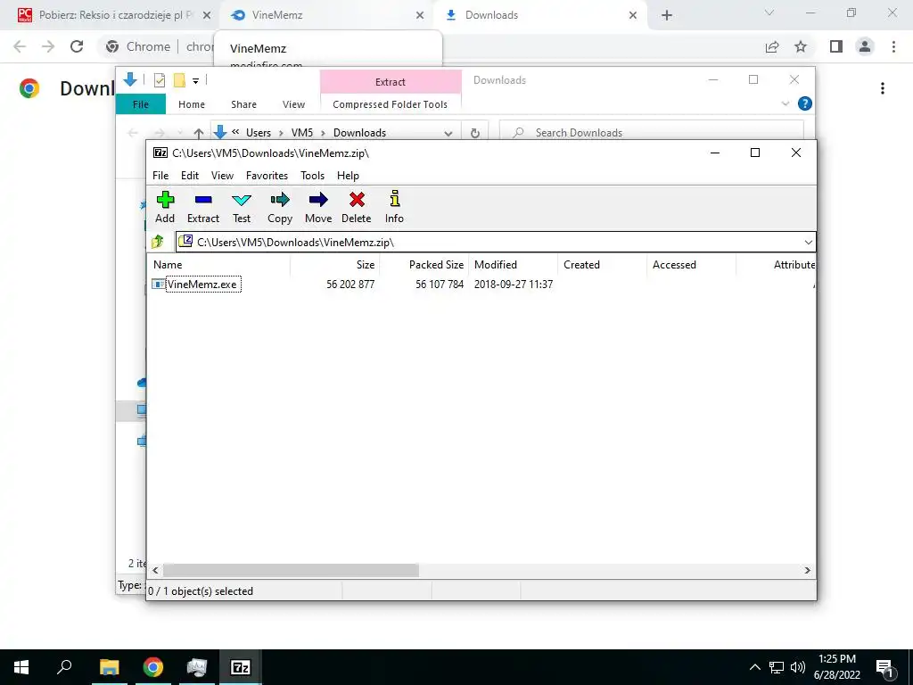The height and width of the screenshot is (685, 913).
Task: Click the Explorer refresh button
Action: 475,133
